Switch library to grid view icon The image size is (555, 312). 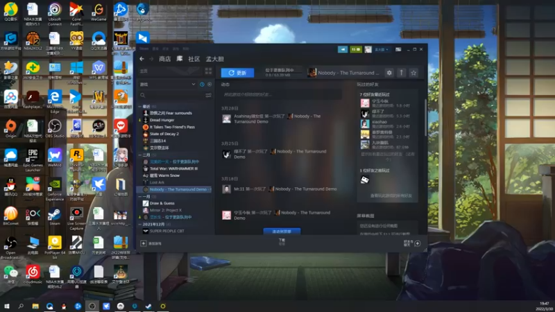[208, 71]
